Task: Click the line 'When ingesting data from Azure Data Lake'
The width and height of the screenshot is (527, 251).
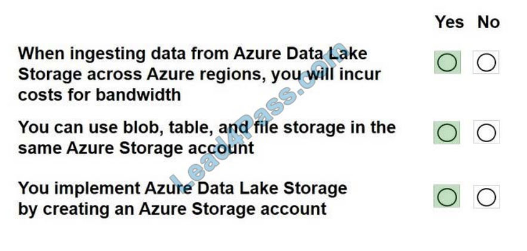Action: [x=193, y=54]
